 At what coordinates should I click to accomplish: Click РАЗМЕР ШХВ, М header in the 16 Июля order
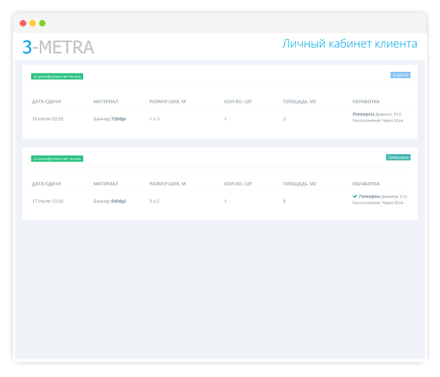click(168, 102)
